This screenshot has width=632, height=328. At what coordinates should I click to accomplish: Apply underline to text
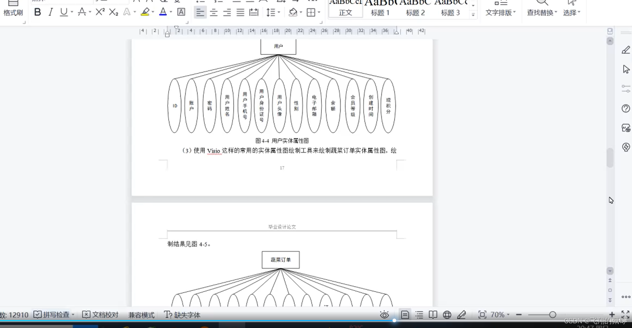coord(64,12)
